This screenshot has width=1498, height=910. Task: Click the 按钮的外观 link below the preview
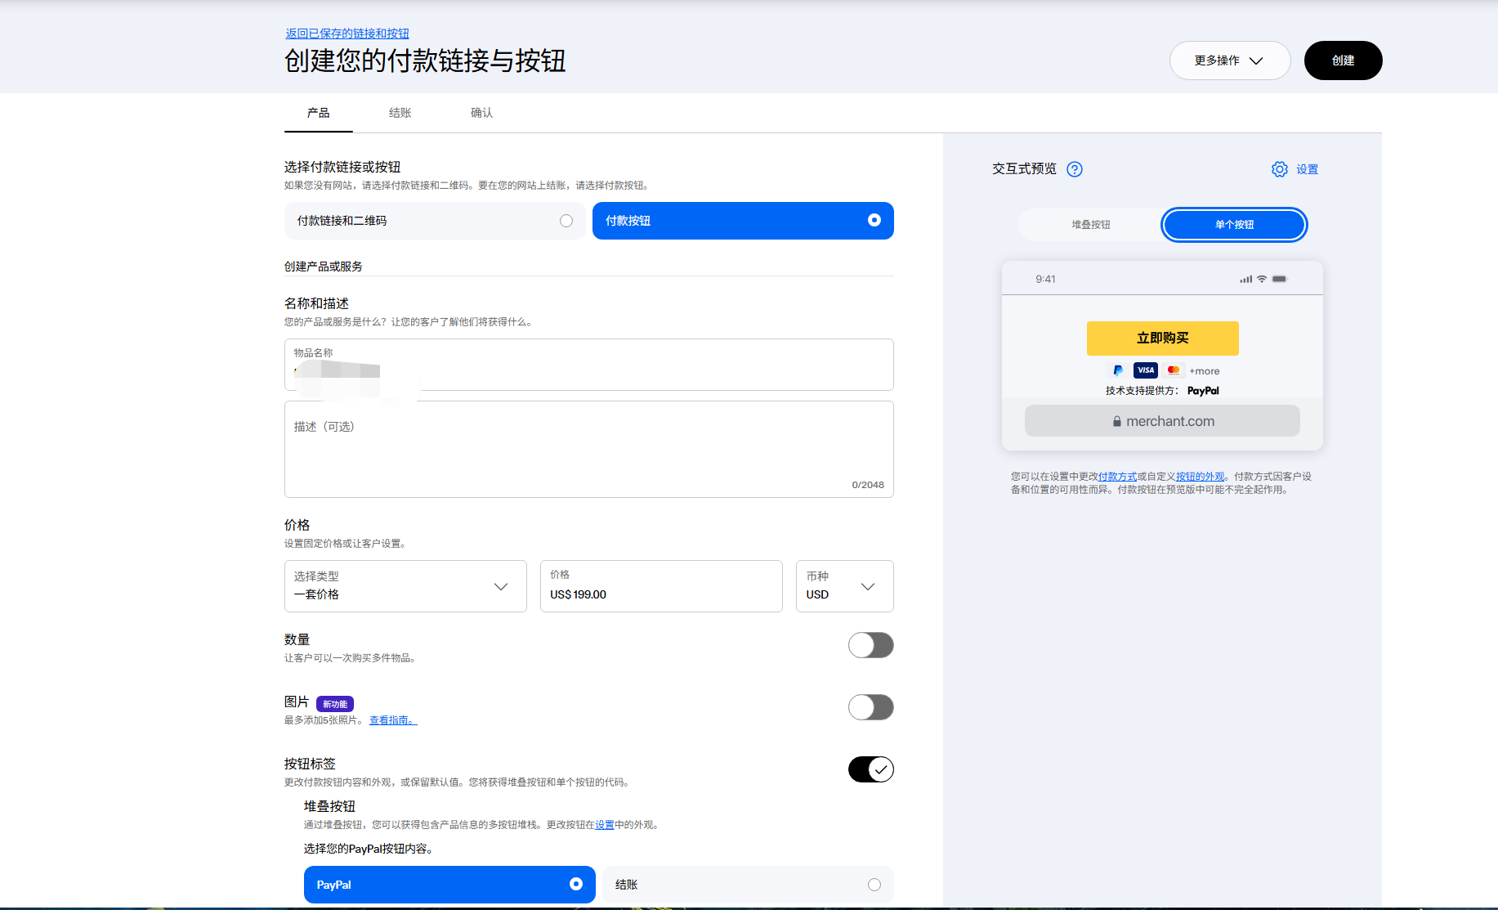1201,477
